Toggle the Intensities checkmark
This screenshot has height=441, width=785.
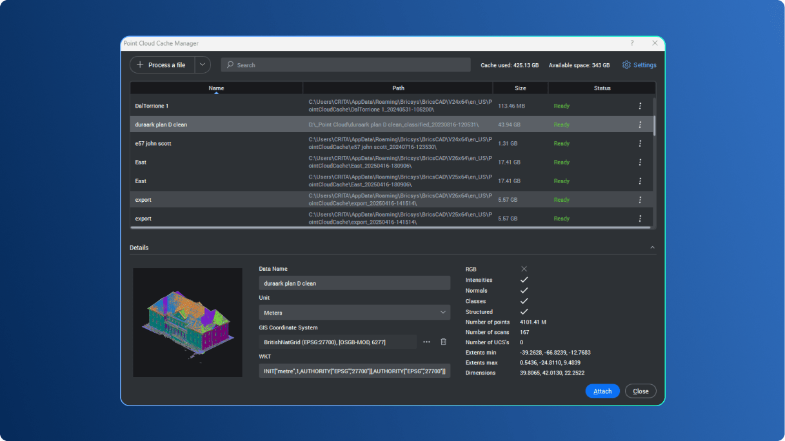click(524, 280)
